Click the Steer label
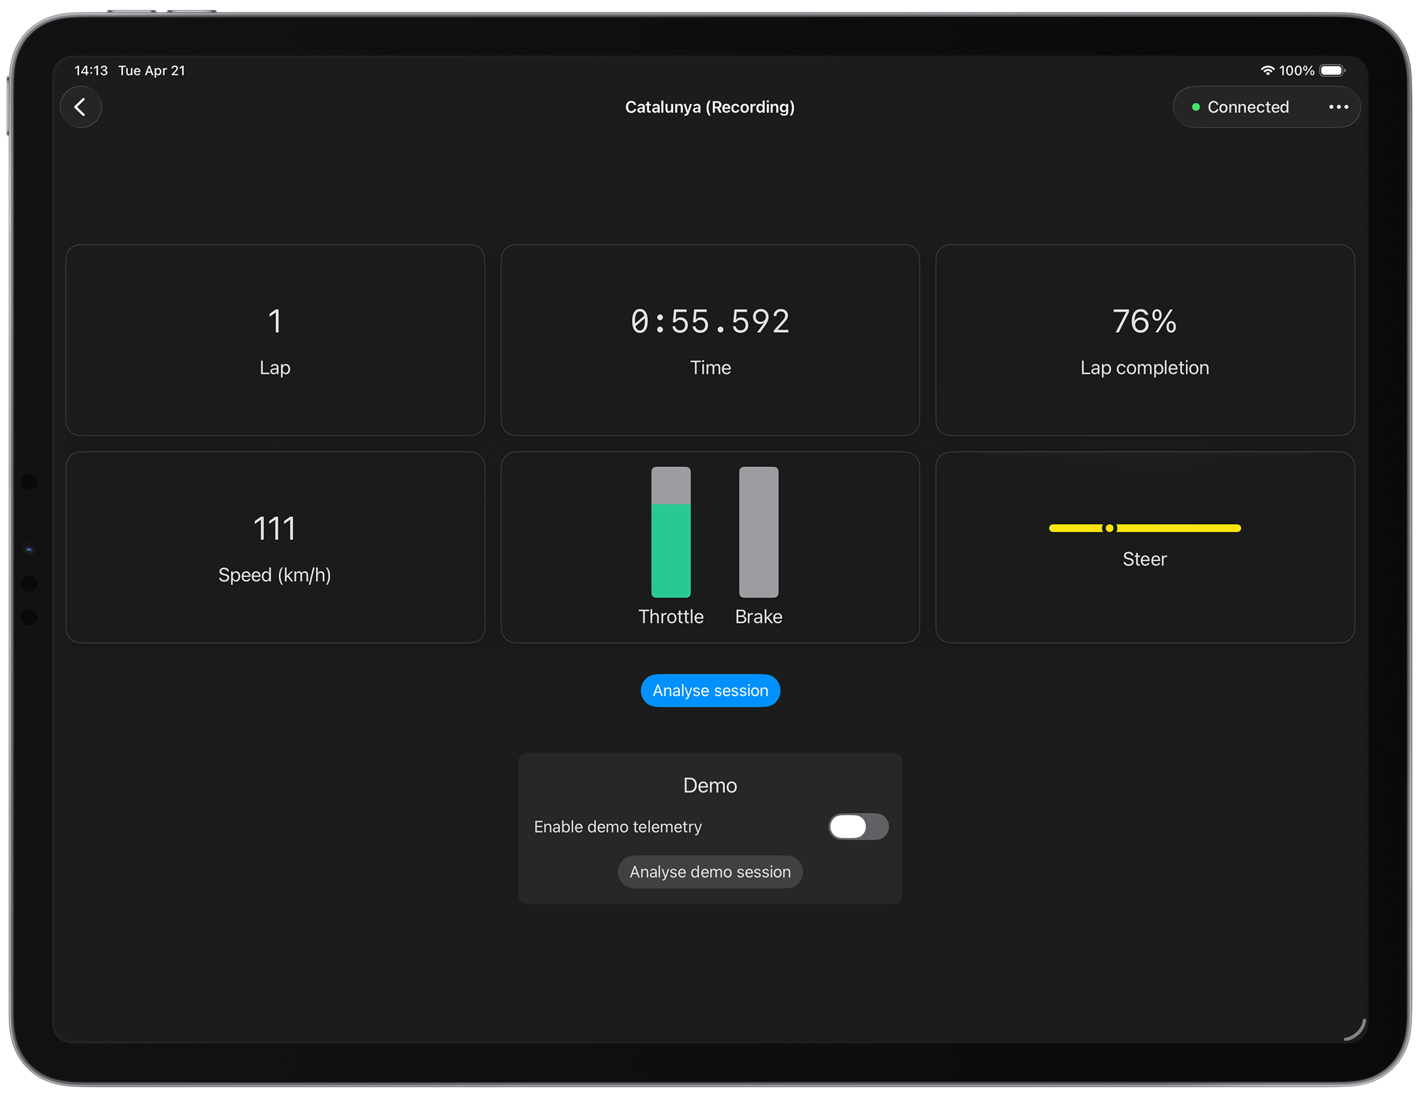The width and height of the screenshot is (1421, 1099). tap(1144, 559)
